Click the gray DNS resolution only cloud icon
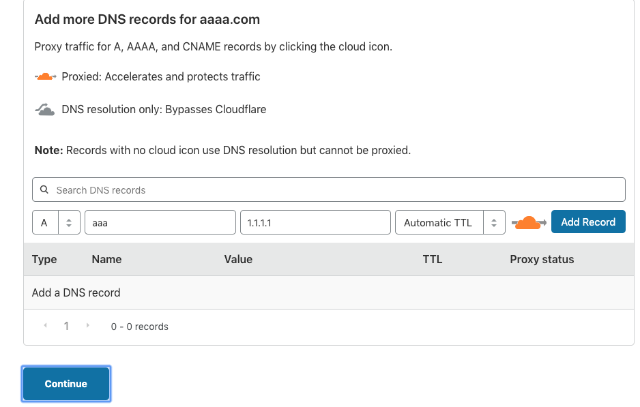 [x=44, y=108]
